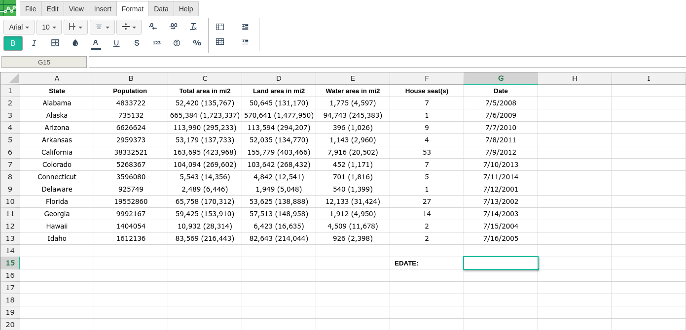Click the decrease decimal places icon
This screenshot has width=686, height=330.
point(152,27)
